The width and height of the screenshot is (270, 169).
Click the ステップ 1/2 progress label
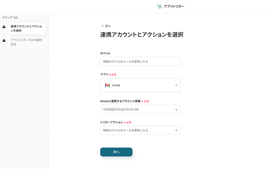(10, 18)
